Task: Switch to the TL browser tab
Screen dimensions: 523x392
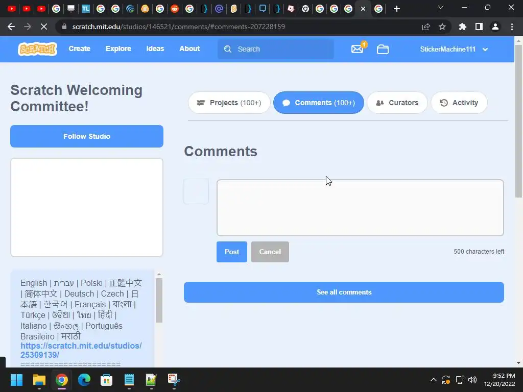Action: click(x=86, y=9)
